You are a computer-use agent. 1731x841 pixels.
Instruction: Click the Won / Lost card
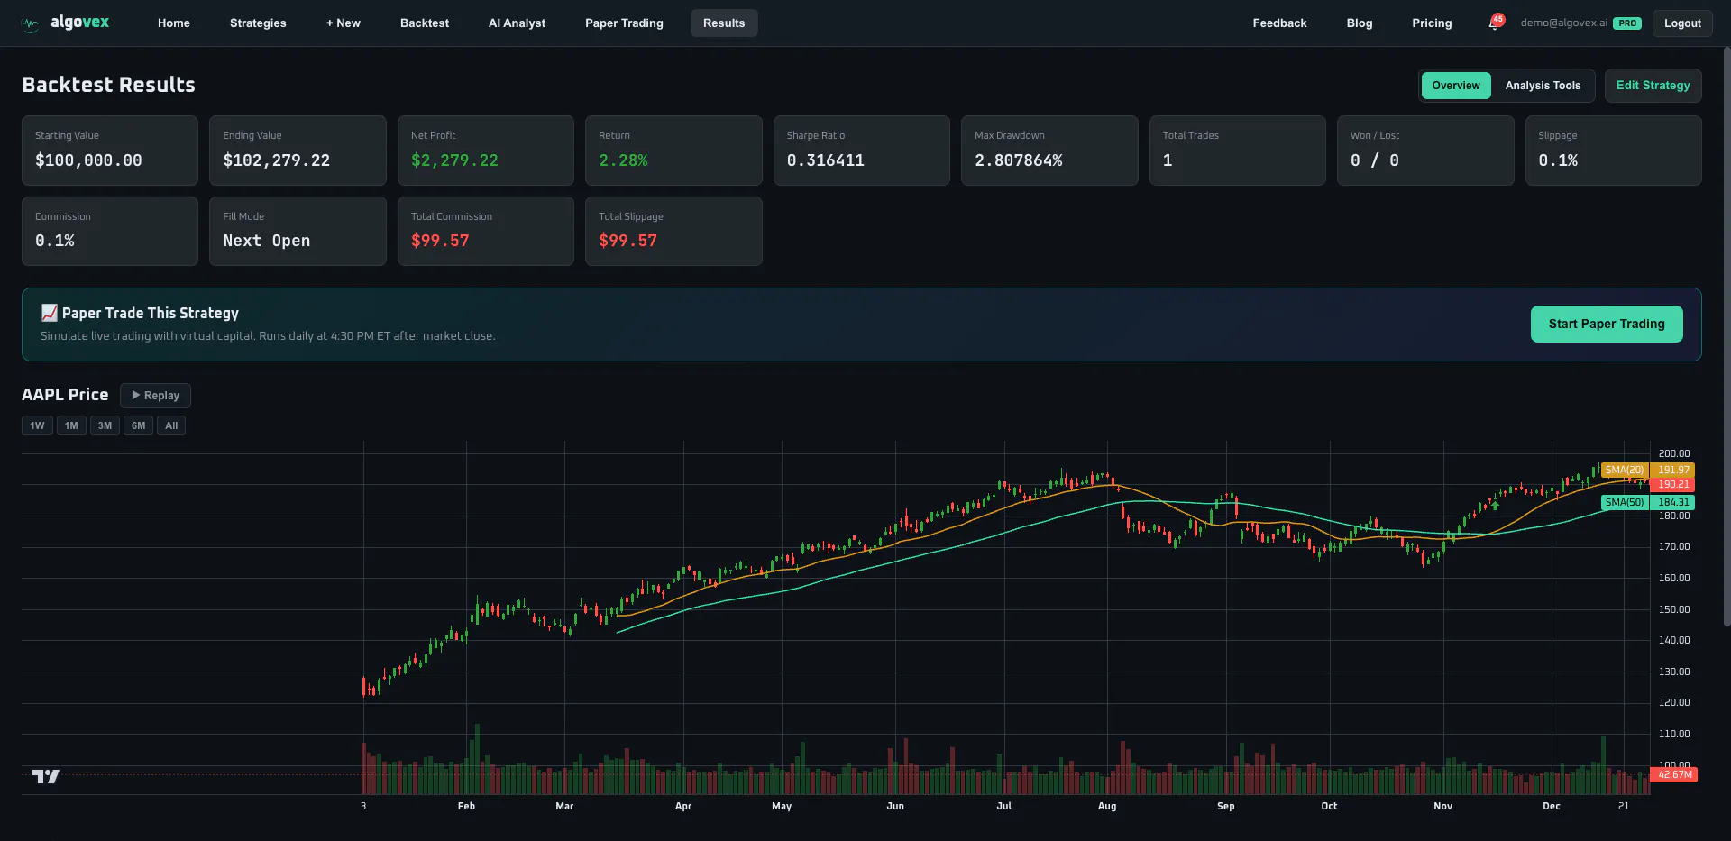coord(1425,151)
